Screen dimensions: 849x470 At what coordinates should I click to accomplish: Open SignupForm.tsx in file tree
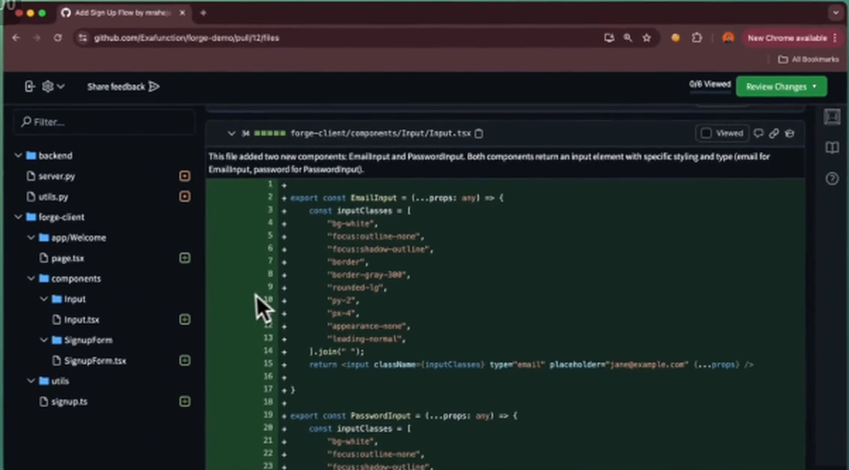click(x=95, y=361)
